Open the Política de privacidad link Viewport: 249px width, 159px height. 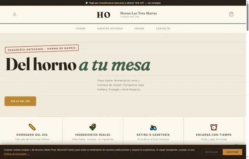[x=16, y=154]
